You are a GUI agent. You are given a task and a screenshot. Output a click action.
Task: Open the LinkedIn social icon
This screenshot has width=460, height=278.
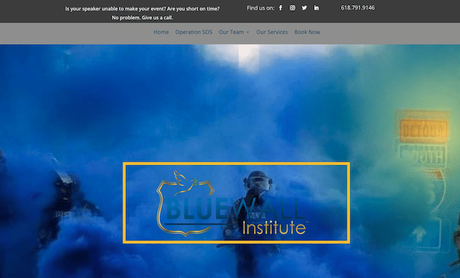tap(316, 8)
